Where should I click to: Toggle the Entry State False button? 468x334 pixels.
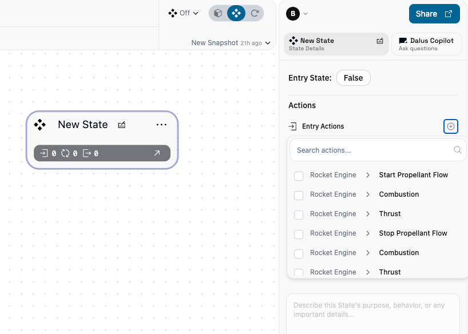(354, 78)
